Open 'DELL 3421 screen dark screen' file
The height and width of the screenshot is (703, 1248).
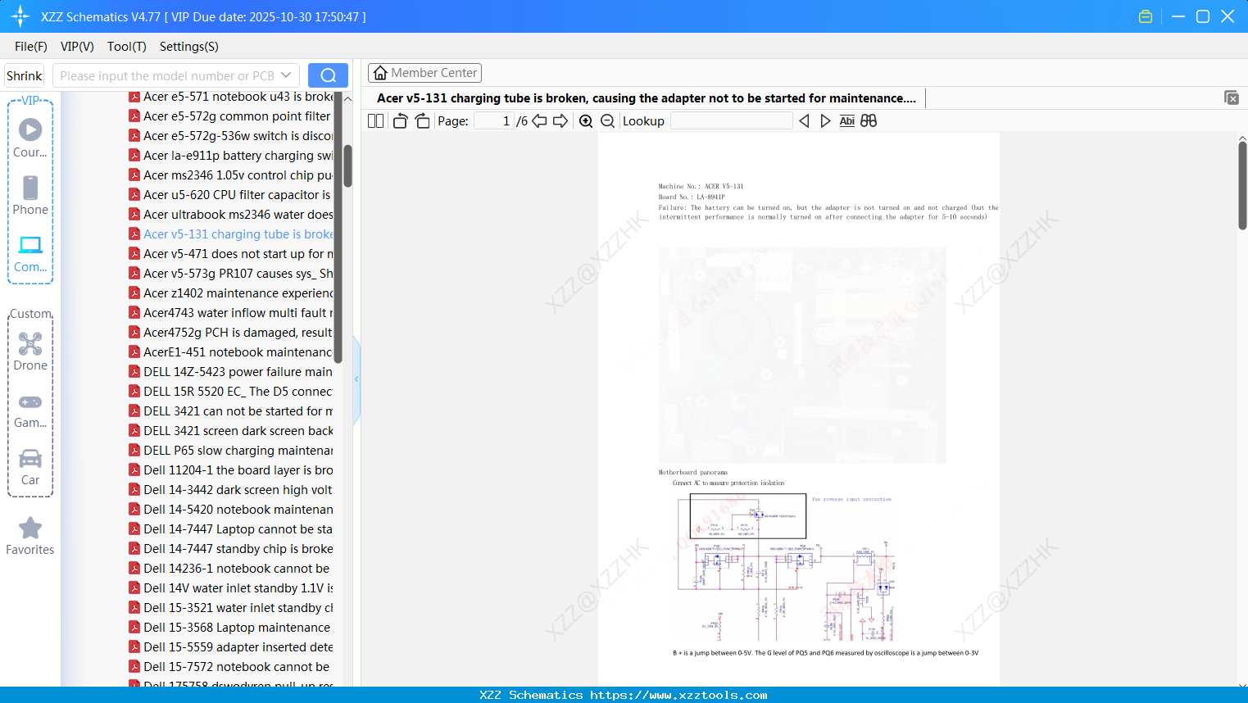pyautogui.click(x=231, y=431)
